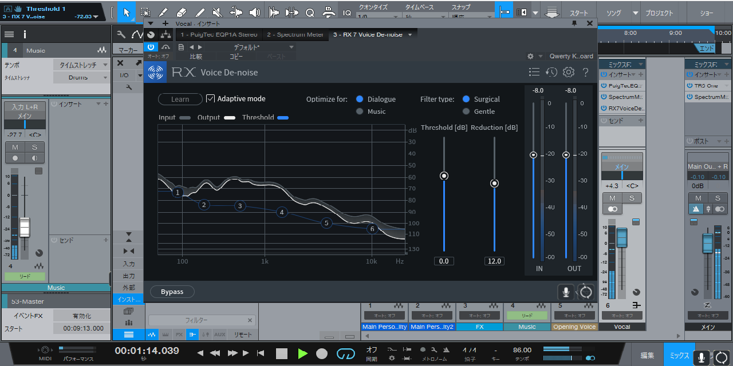
Task: Select the Arrow tool in toolbar
Action: (127, 12)
